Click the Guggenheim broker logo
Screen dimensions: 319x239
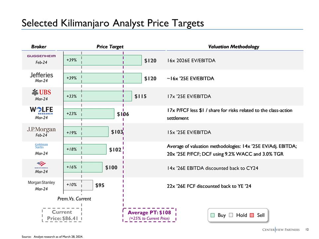coord(41,56)
